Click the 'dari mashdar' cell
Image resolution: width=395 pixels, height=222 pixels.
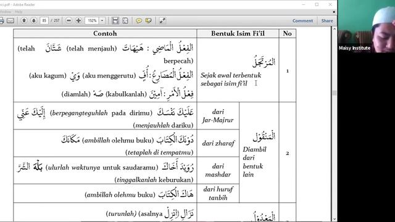click(218, 170)
